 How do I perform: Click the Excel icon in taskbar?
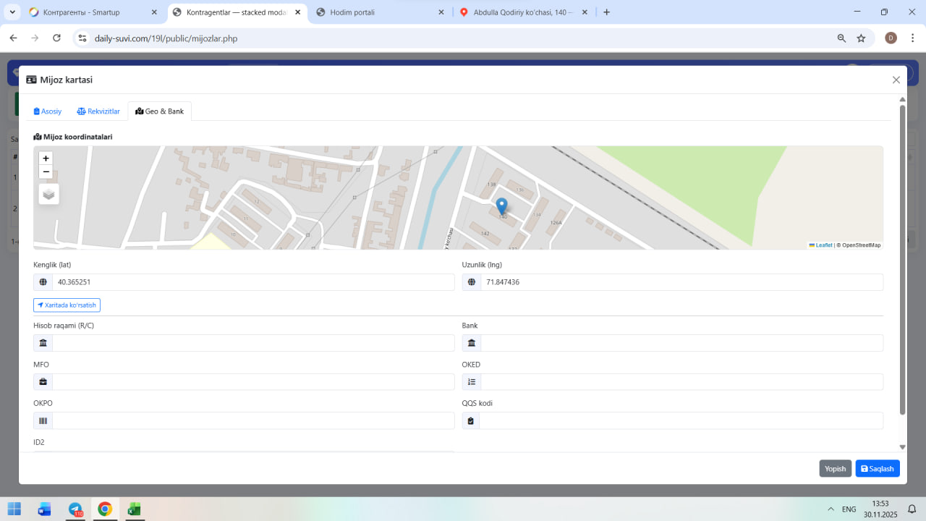134,509
